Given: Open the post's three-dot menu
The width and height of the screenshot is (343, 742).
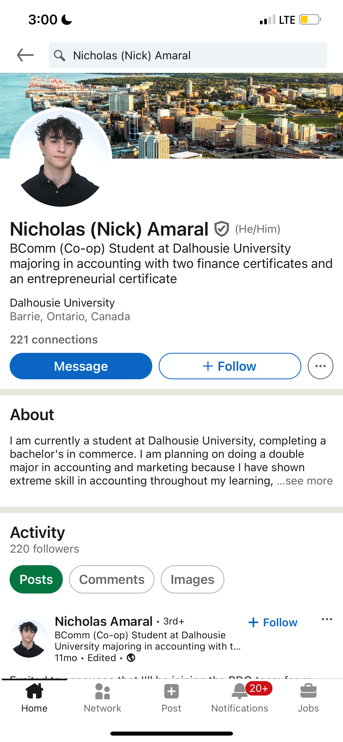Looking at the screenshot, I should (x=327, y=619).
